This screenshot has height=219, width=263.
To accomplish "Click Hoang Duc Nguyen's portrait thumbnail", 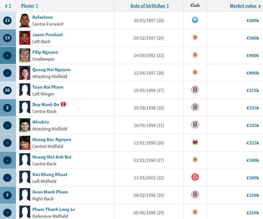I will coord(25,143).
